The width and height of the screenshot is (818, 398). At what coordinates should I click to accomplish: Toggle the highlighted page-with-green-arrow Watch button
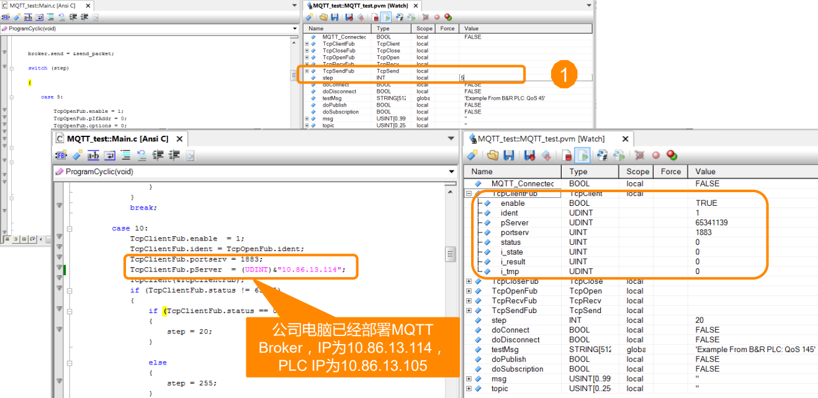[x=582, y=155]
